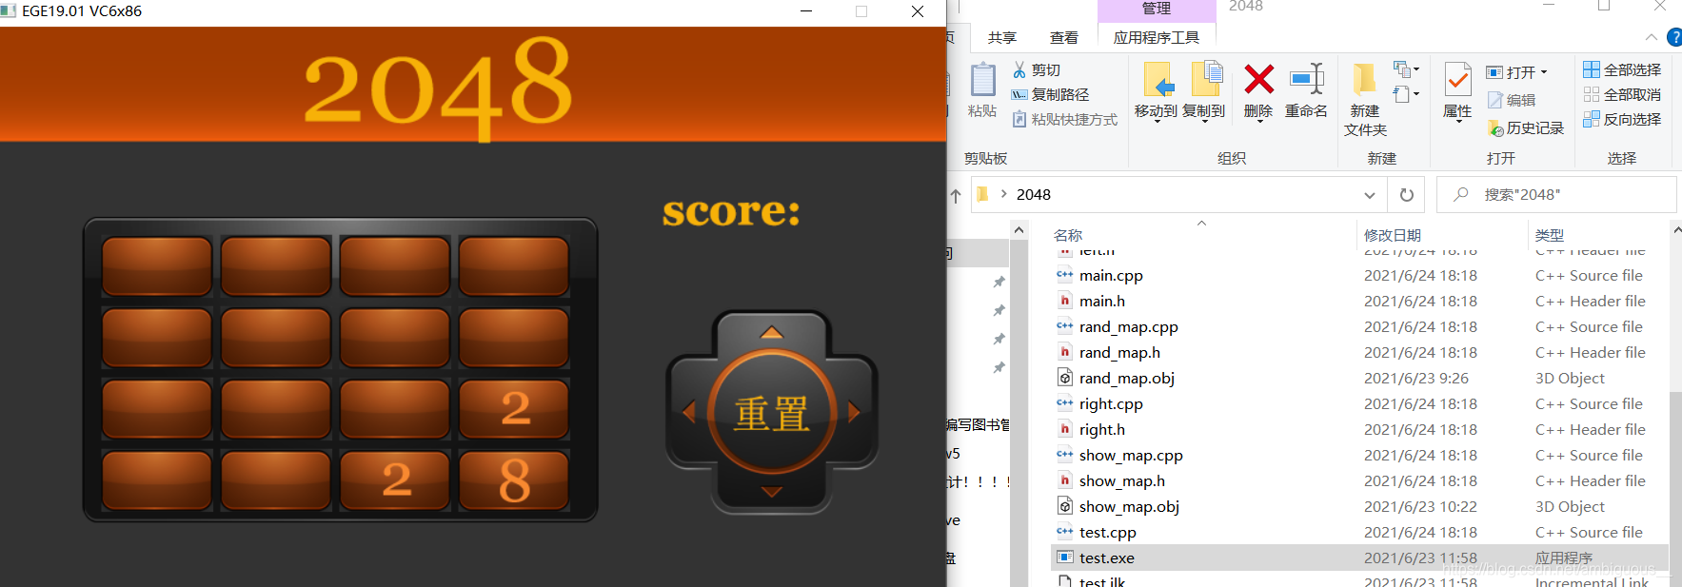The width and height of the screenshot is (1682, 587).
Task: Open the 复制到 (copy to) menu
Action: (1204, 91)
